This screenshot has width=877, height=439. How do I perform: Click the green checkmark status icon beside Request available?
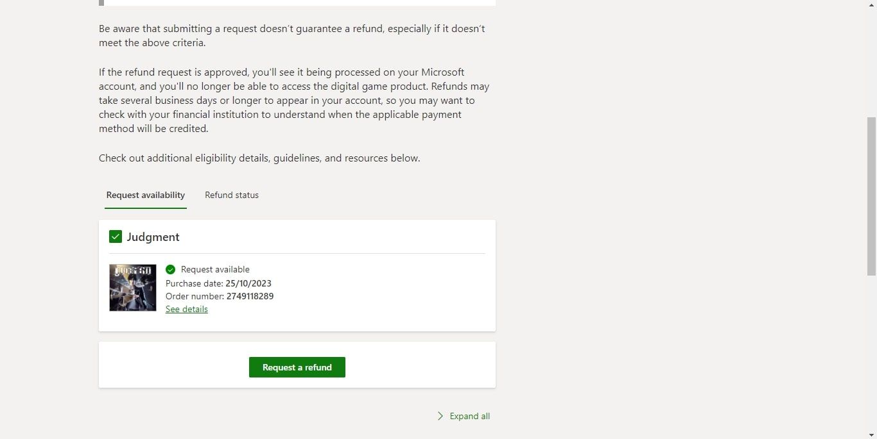point(170,269)
